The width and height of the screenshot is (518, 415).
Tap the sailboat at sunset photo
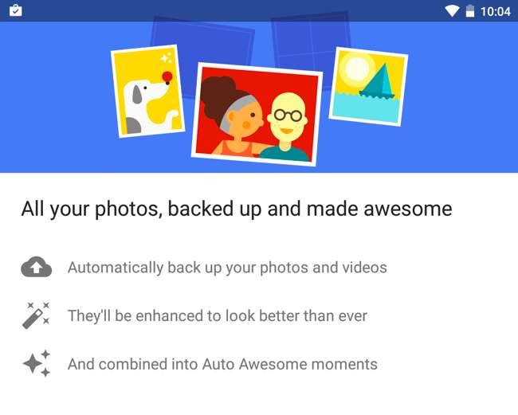pyautogui.click(x=368, y=87)
